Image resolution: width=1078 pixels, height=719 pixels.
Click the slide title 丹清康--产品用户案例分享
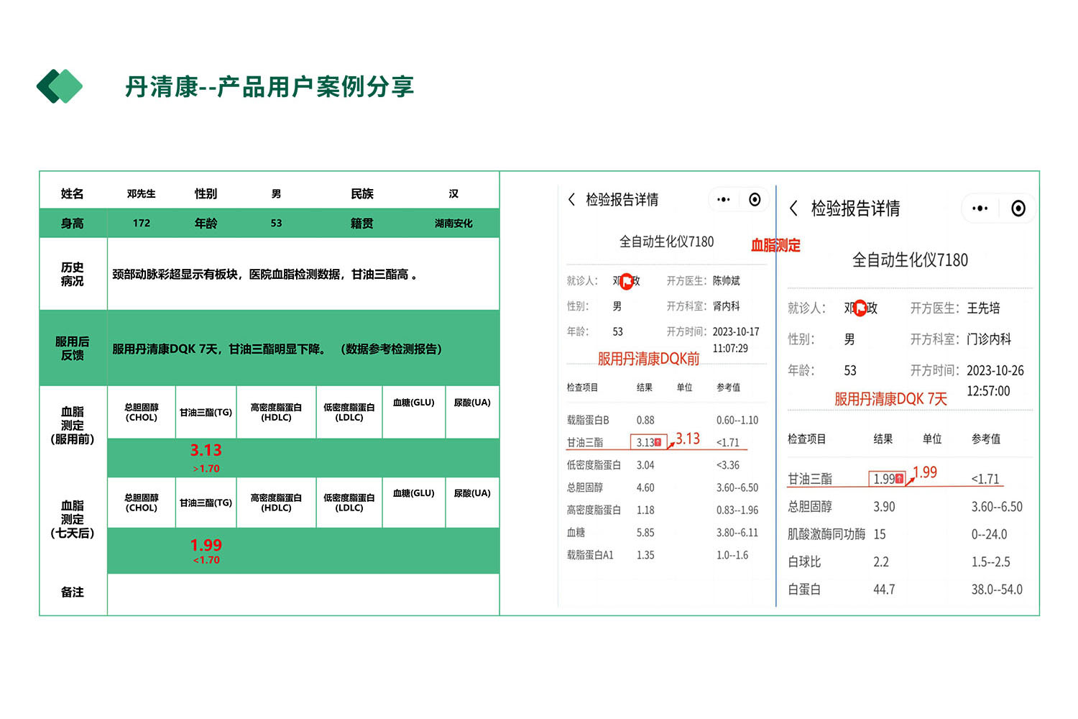(269, 86)
